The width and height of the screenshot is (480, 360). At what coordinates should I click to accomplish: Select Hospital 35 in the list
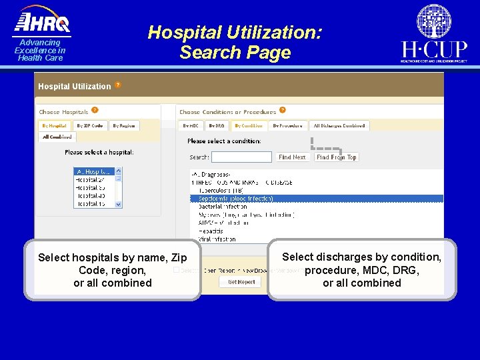coord(94,187)
